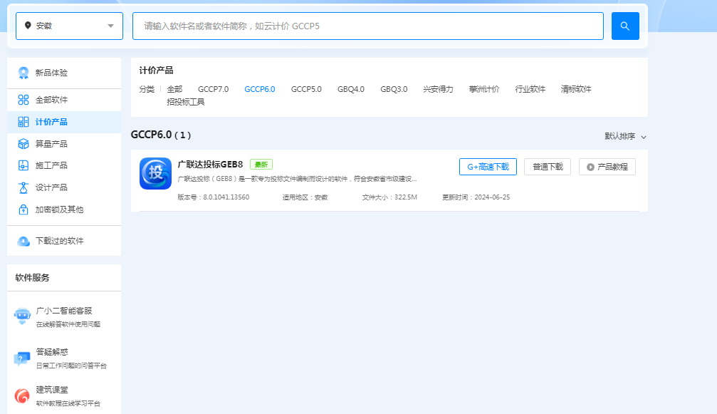Open the 答疑解惑 Q&A platform
717x414 pixels.
[x=44, y=351]
